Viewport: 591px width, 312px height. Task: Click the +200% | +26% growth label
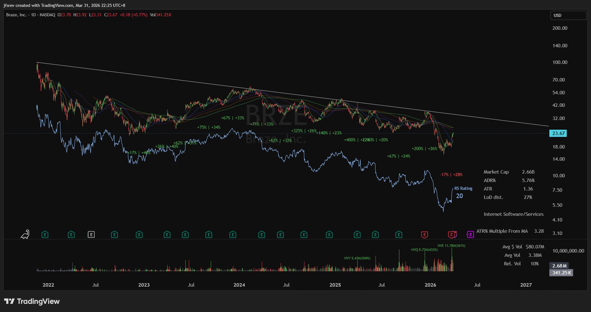point(424,148)
